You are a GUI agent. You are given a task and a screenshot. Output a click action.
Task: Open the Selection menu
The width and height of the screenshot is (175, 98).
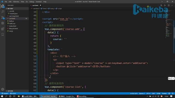coord(16,2)
